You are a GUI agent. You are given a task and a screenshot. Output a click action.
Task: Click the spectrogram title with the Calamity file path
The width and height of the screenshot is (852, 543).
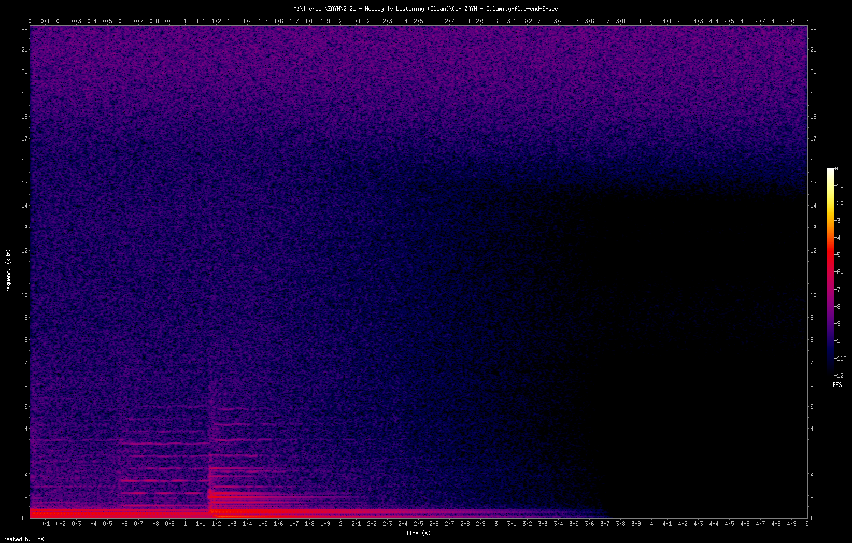425,9
